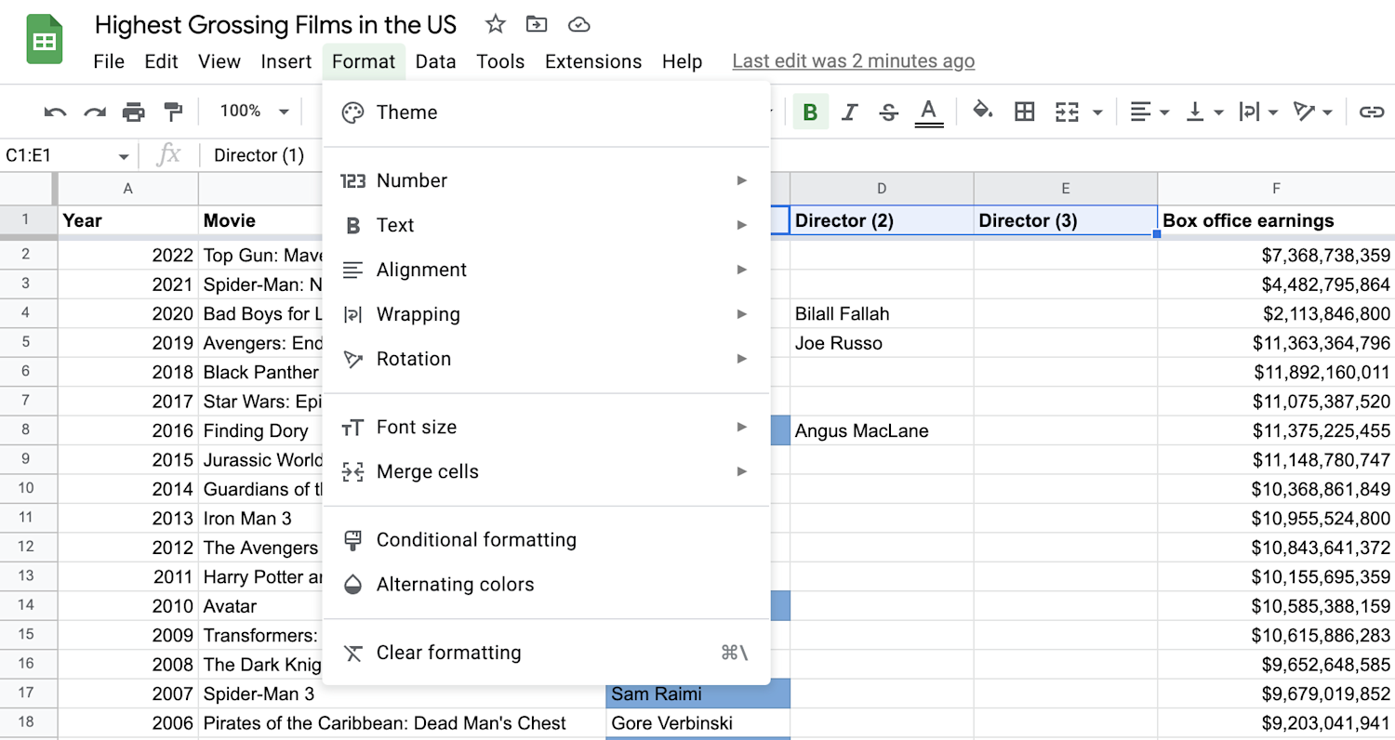Choose Theme in the Format menu

pos(547,112)
